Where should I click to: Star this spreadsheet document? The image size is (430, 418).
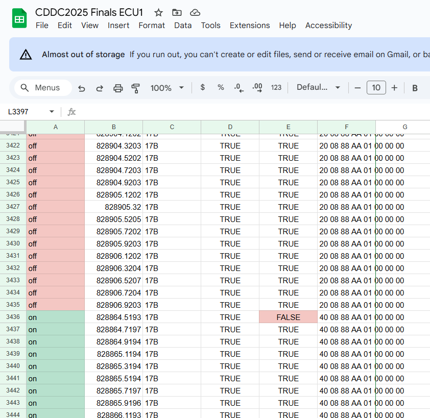pyautogui.click(x=159, y=13)
